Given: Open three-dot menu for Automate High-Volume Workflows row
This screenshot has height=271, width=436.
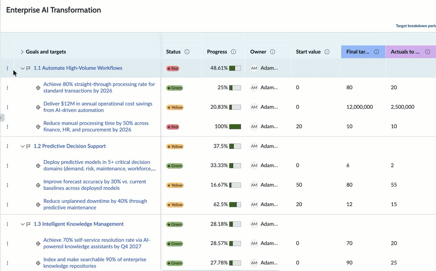Looking at the screenshot, I should point(7,68).
